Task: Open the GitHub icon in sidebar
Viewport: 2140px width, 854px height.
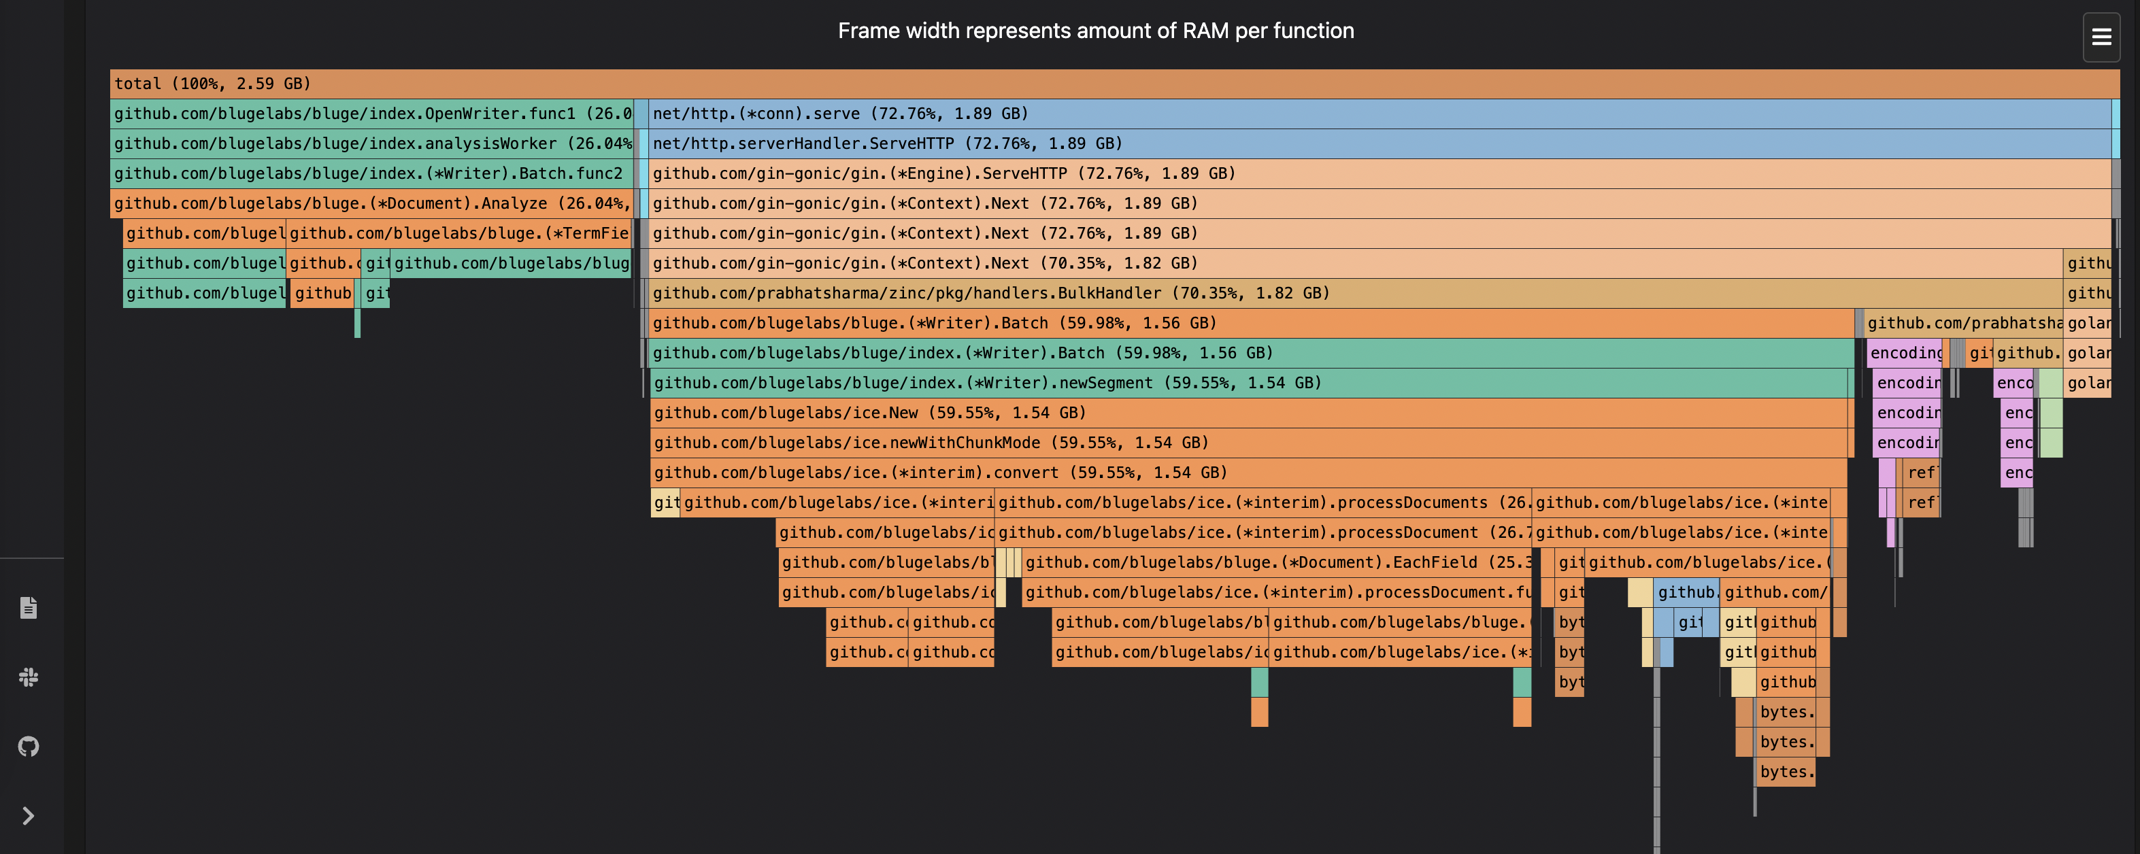Action: (29, 746)
